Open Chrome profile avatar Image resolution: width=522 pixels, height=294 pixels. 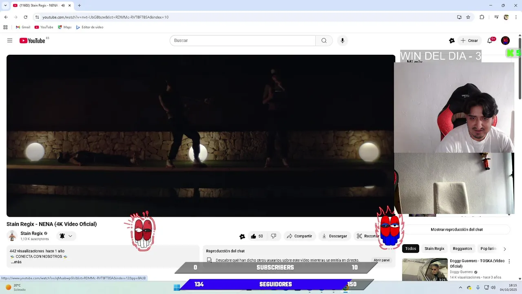click(506, 17)
